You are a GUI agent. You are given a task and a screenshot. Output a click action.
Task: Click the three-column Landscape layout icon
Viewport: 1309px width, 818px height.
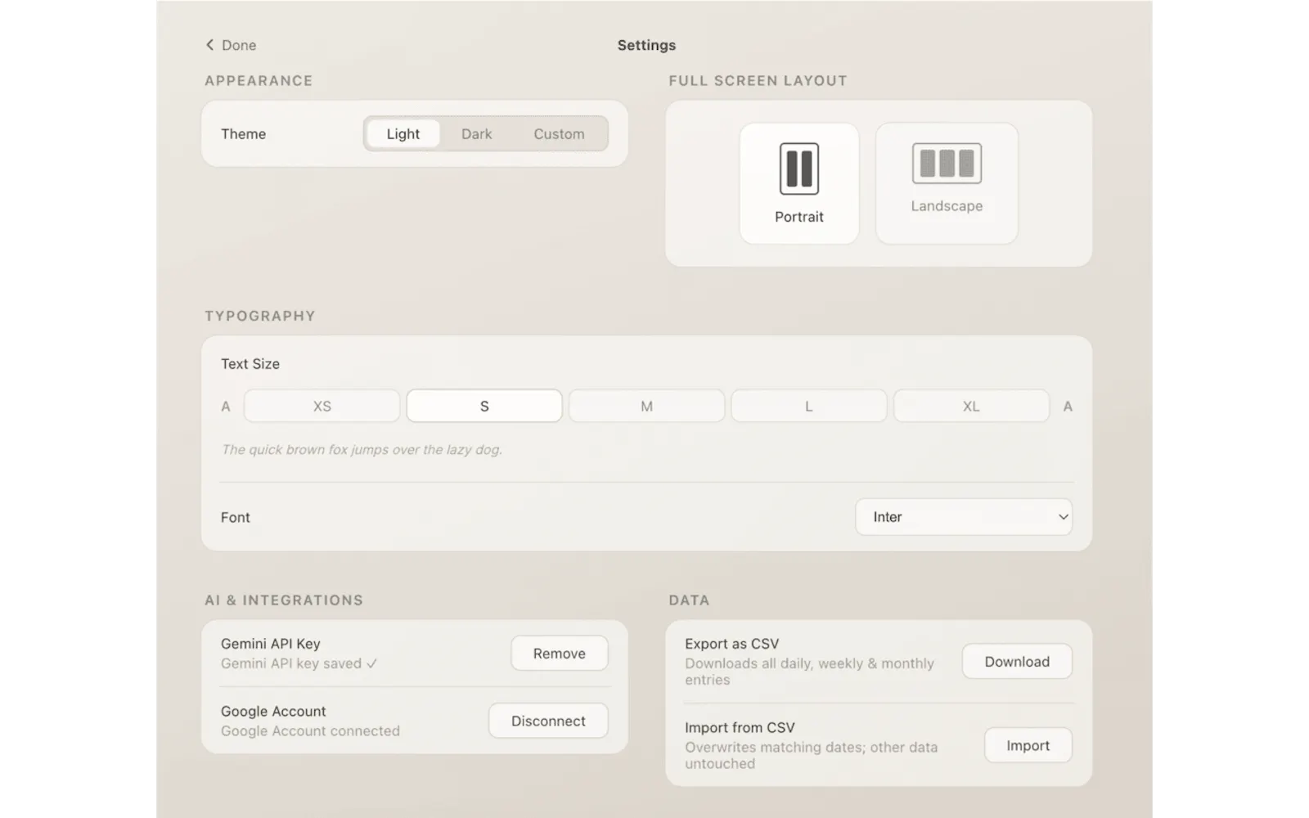pyautogui.click(x=947, y=163)
